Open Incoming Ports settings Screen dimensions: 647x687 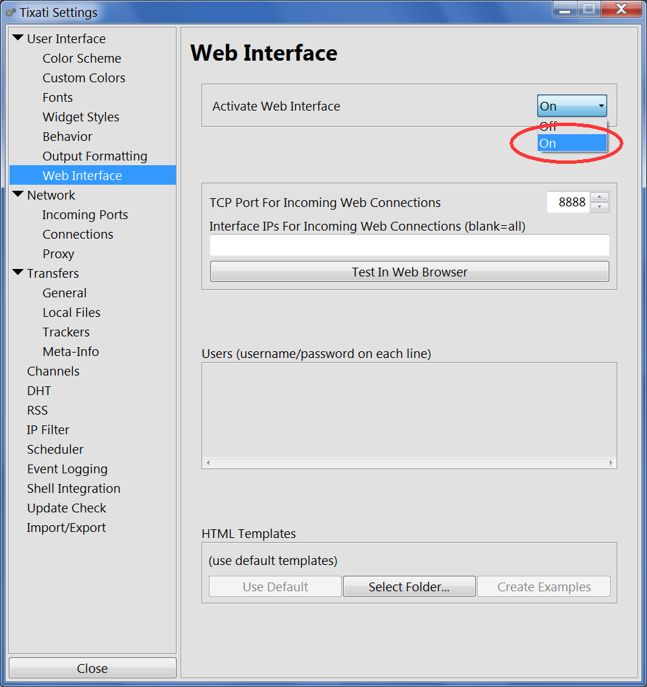pos(85,214)
